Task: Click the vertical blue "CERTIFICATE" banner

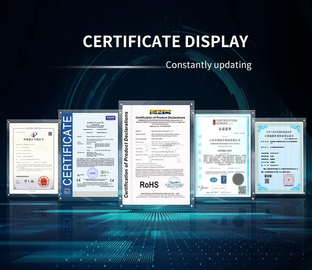Action: click(x=67, y=150)
